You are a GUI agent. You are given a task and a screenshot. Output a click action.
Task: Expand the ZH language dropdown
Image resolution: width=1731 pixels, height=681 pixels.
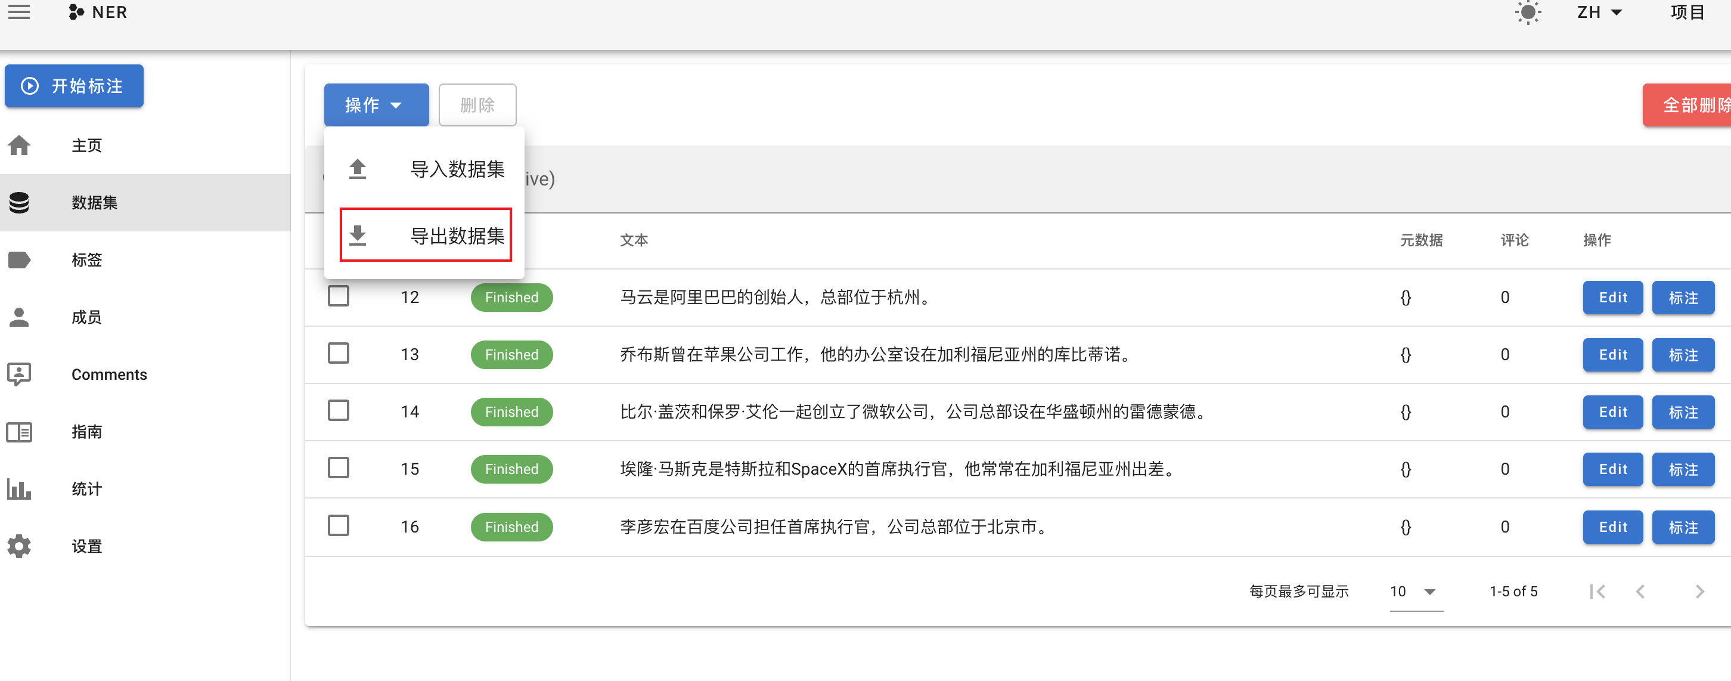tap(1599, 13)
